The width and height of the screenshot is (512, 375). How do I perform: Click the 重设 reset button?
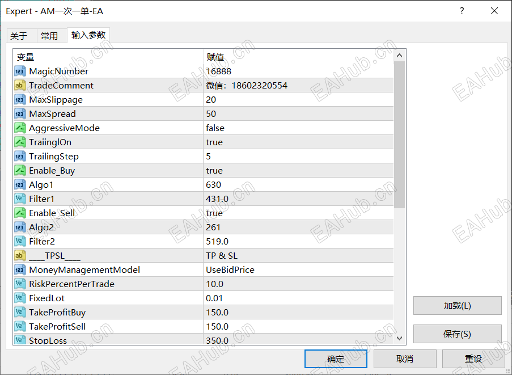[x=473, y=359]
